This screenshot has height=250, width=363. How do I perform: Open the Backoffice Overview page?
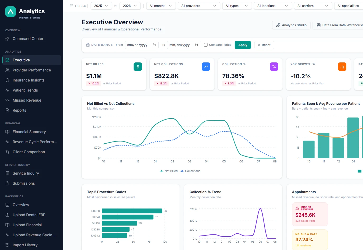coord(32,205)
